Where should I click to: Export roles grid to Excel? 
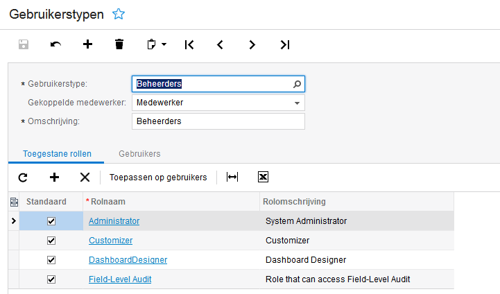click(x=264, y=178)
